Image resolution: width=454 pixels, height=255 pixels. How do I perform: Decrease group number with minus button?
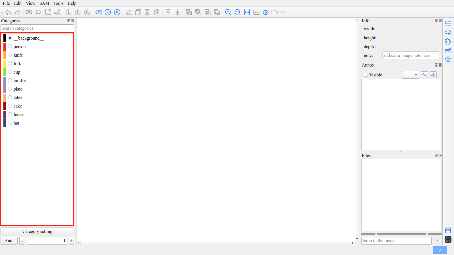pyautogui.click(x=22, y=241)
